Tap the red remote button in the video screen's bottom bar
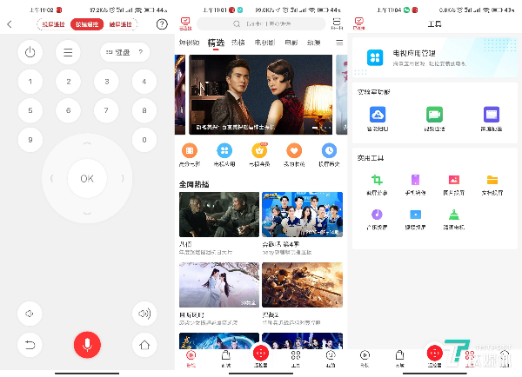Viewport: 522px width, 377px height. point(261,353)
